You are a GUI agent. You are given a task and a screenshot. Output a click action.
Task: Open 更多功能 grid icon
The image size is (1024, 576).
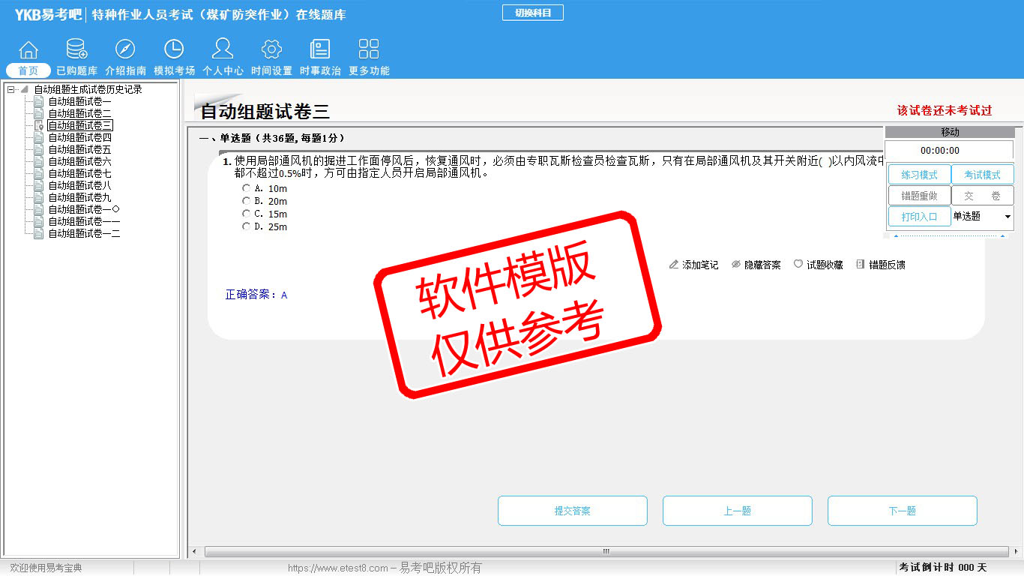pos(369,50)
